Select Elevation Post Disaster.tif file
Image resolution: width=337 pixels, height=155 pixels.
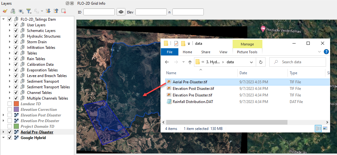click(193, 89)
